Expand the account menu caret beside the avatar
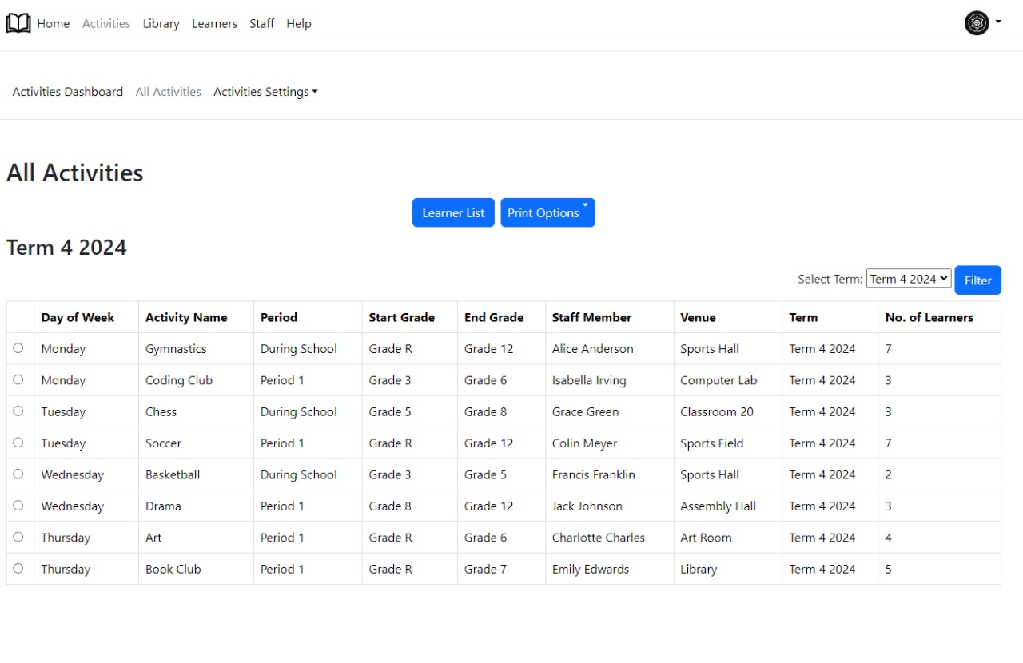This screenshot has width=1023, height=663. 997,23
